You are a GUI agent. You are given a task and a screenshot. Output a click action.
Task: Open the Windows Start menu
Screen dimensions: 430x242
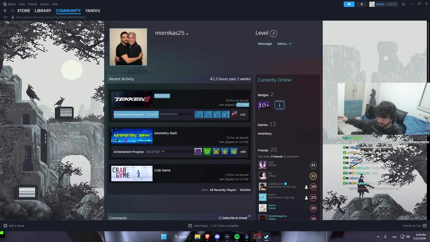coord(164,237)
